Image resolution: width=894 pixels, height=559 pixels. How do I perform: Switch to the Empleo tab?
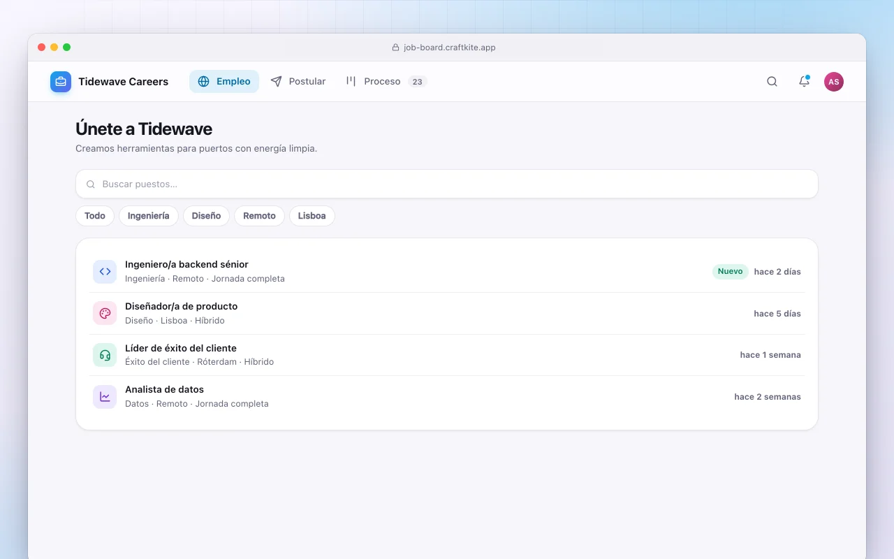(x=224, y=82)
